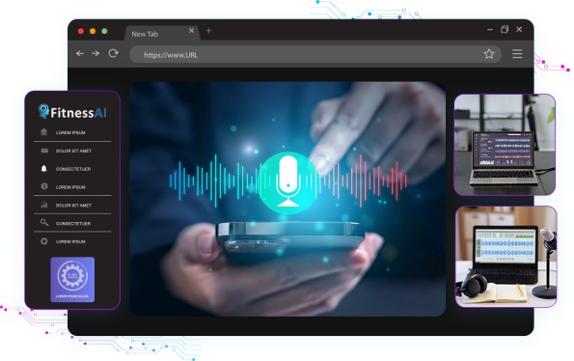
Task: Open a new tab with the plus button
Action: click(208, 31)
